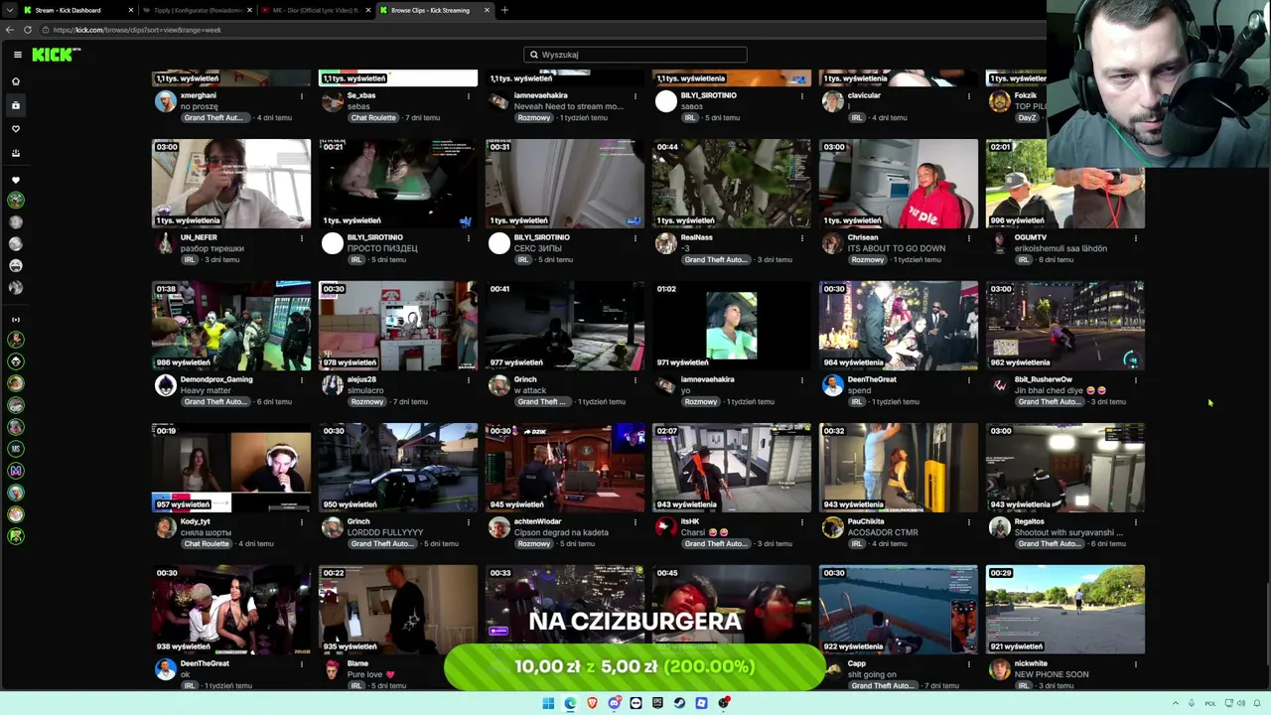Viewport: 1271px width, 715px height.
Task: Open the Following heart icon in sidebar
Action: 16,129
